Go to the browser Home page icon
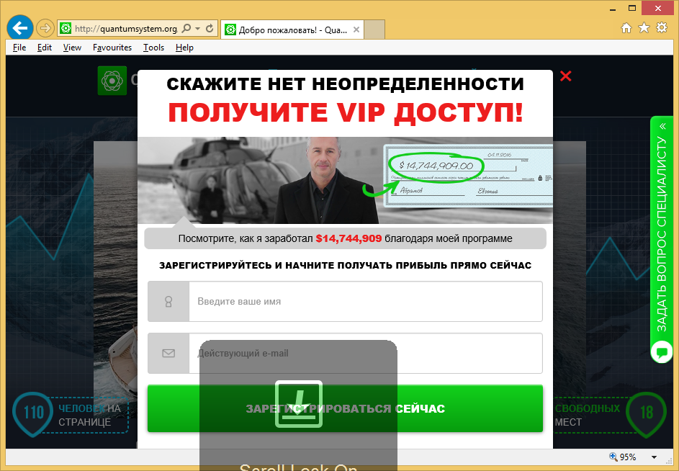This screenshot has width=679, height=471. (x=626, y=28)
